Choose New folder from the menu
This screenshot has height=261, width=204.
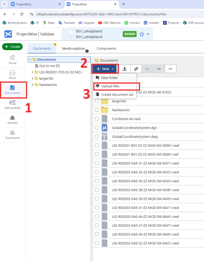(x=114, y=78)
